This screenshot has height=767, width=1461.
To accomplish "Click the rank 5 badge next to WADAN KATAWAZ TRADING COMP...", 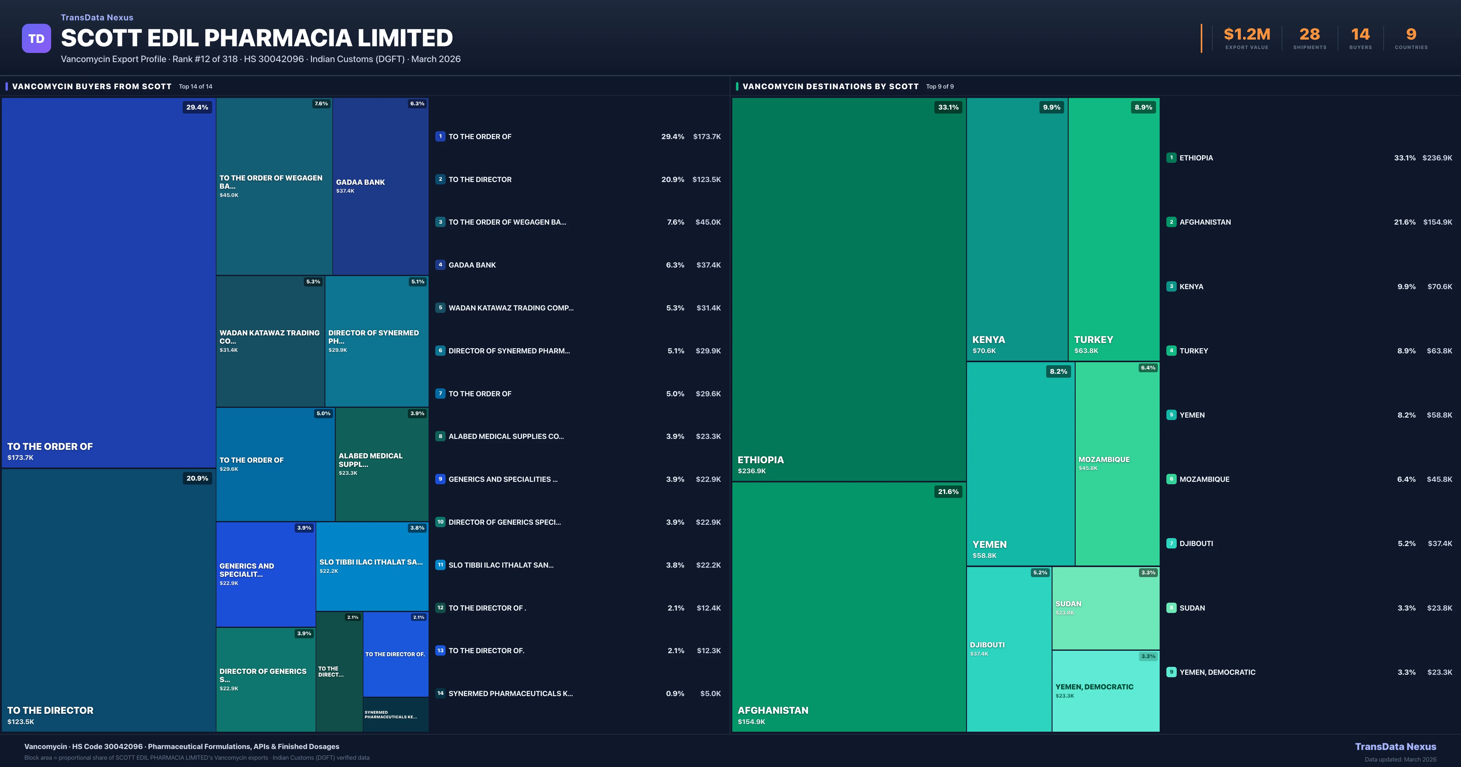I will coord(440,307).
